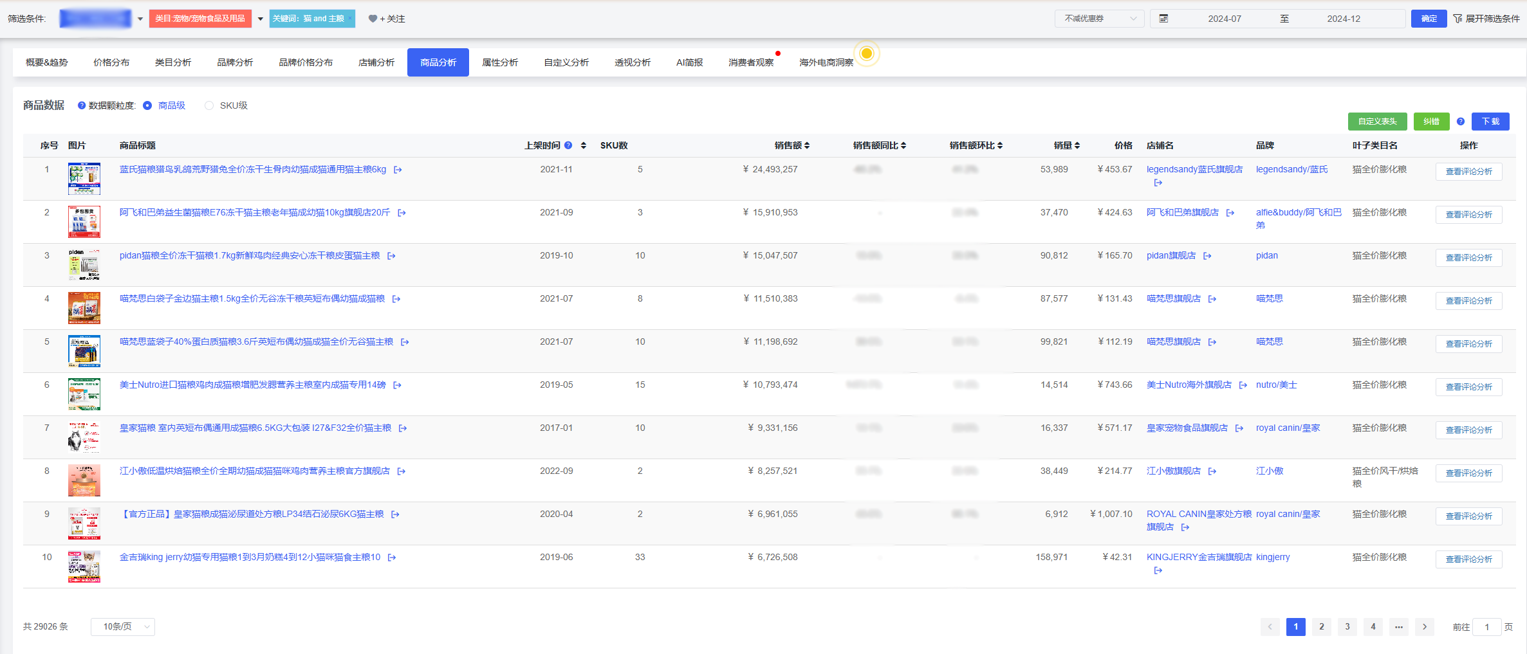The height and width of the screenshot is (654, 1527).
Task: Go to next page arrow in pagination
Action: [1425, 626]
